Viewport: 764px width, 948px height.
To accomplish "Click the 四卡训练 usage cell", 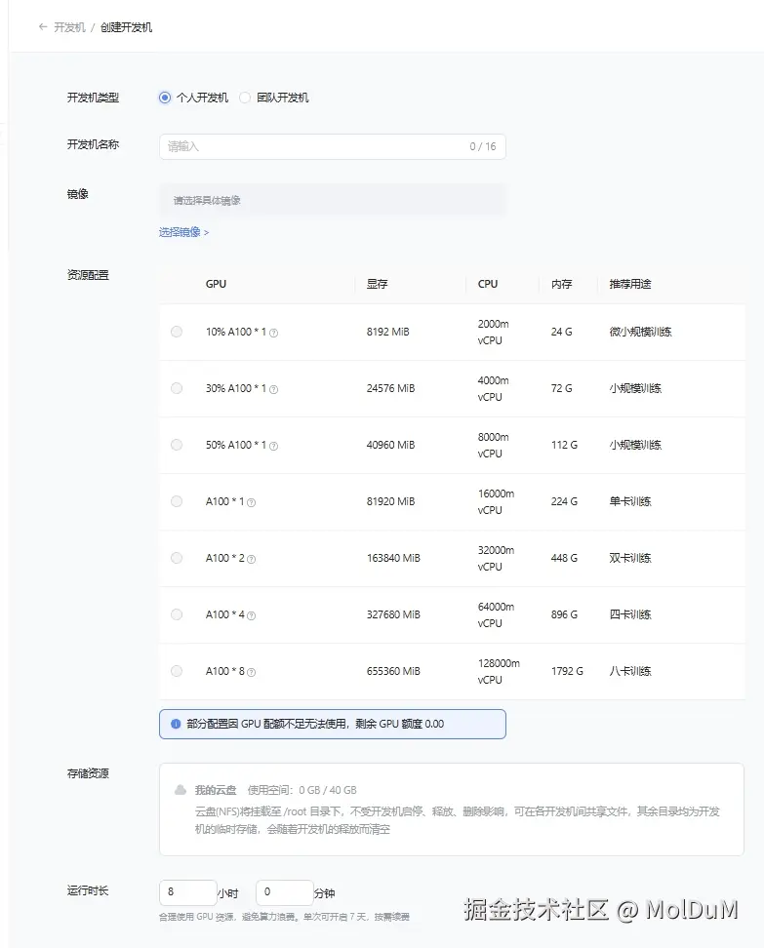I will click(630, 614).
